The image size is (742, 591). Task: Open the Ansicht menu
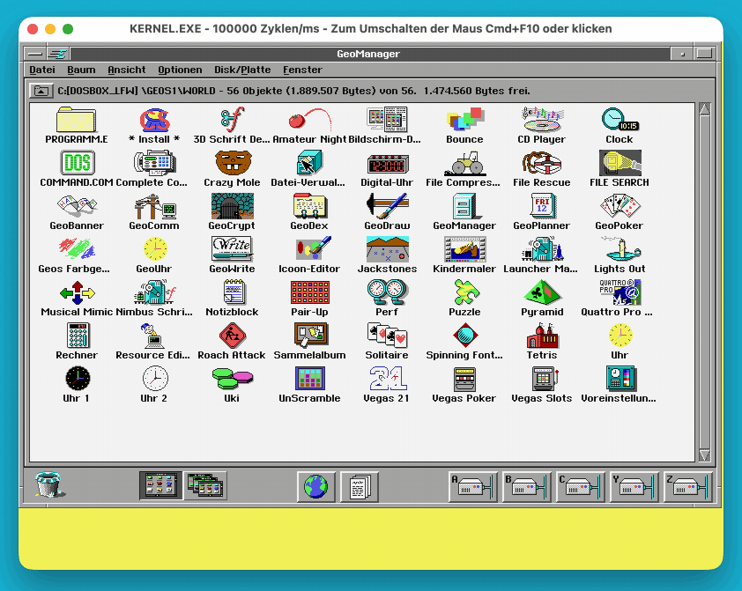[x=126, y=70]
